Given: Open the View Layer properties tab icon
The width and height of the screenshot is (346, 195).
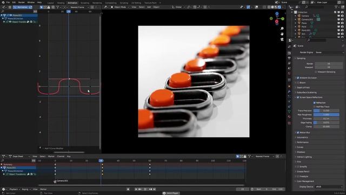Looking at the screenshot, I should [289, 63].
